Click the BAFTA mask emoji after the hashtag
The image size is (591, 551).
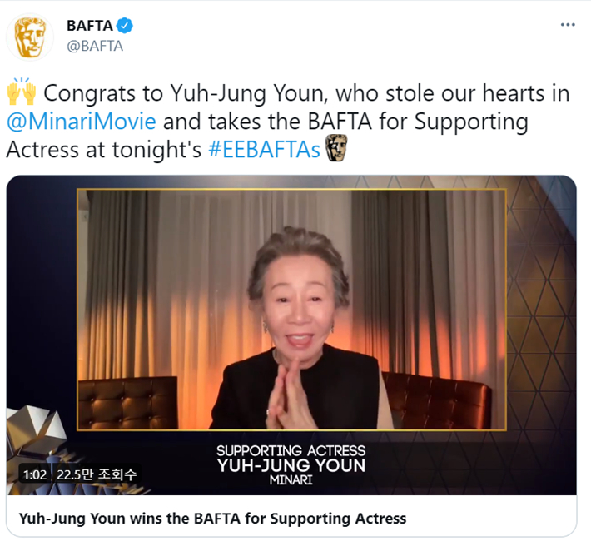(x=336, y=150)
